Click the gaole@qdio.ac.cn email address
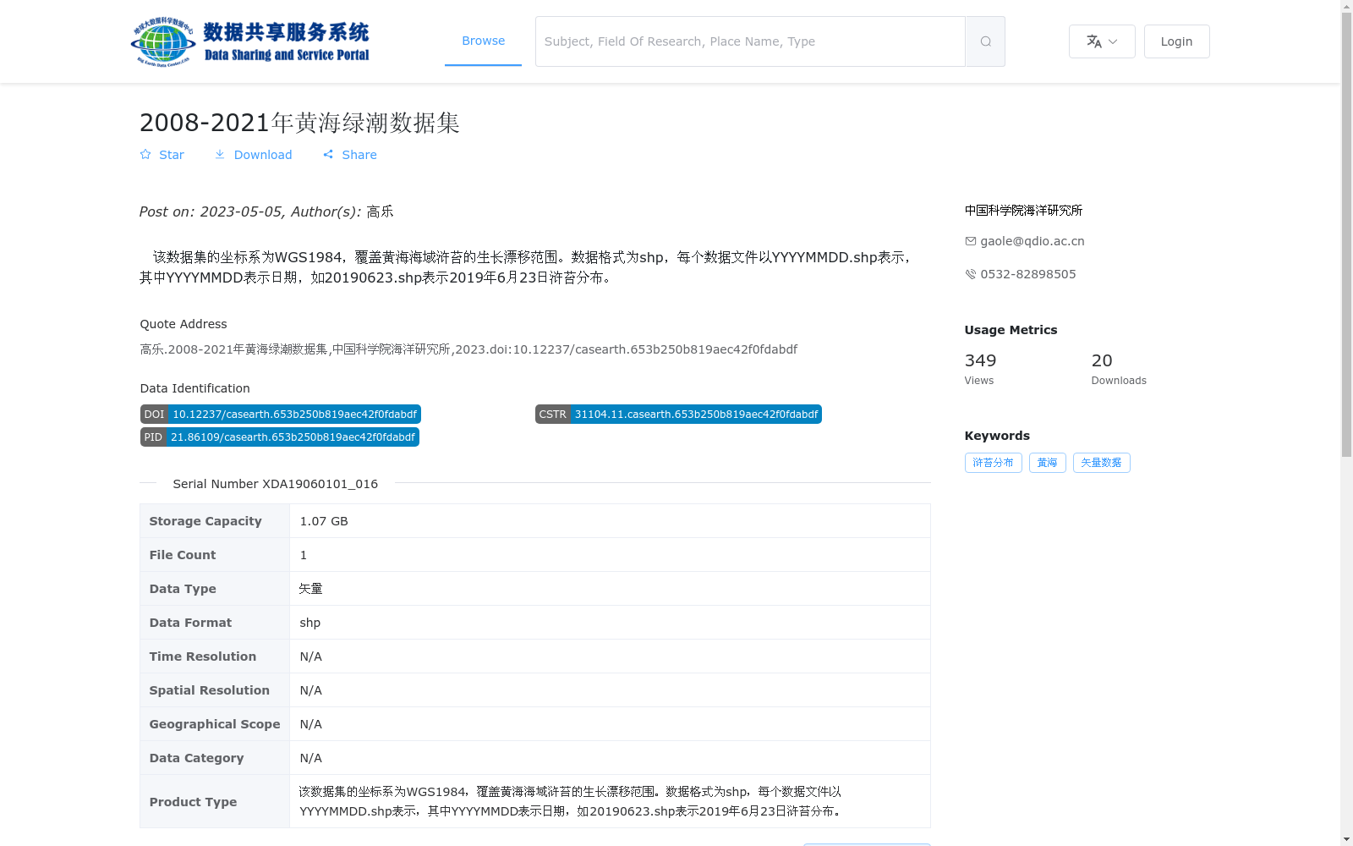 [1032, 241]
